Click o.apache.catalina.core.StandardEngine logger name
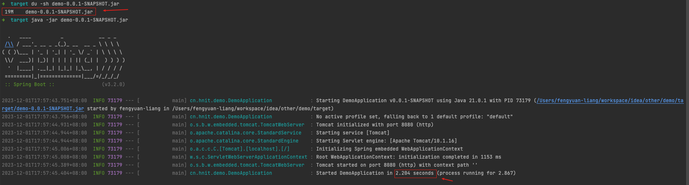This screenshot has width=689, height=185. click(244, 141)
